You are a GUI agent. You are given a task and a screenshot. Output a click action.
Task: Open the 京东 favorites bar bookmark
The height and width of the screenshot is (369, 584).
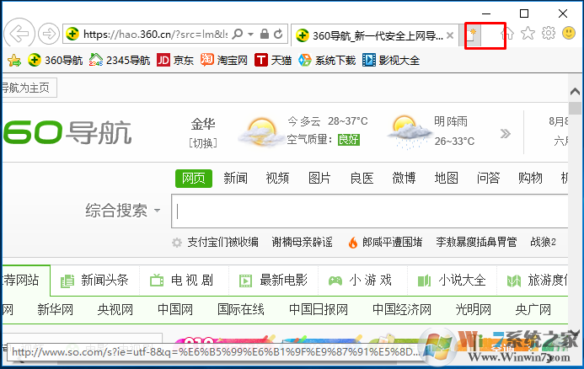175,60
